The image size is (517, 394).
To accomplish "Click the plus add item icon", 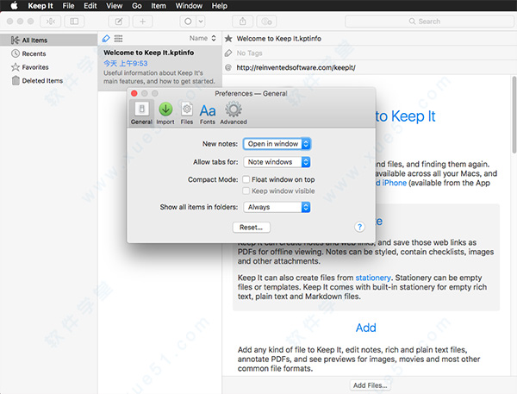I will pyautogui.click(x=142, y=22).
